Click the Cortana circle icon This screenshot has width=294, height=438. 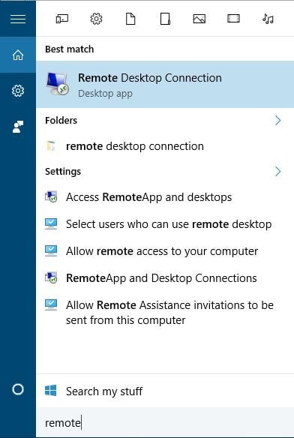[x=18, y=389]
